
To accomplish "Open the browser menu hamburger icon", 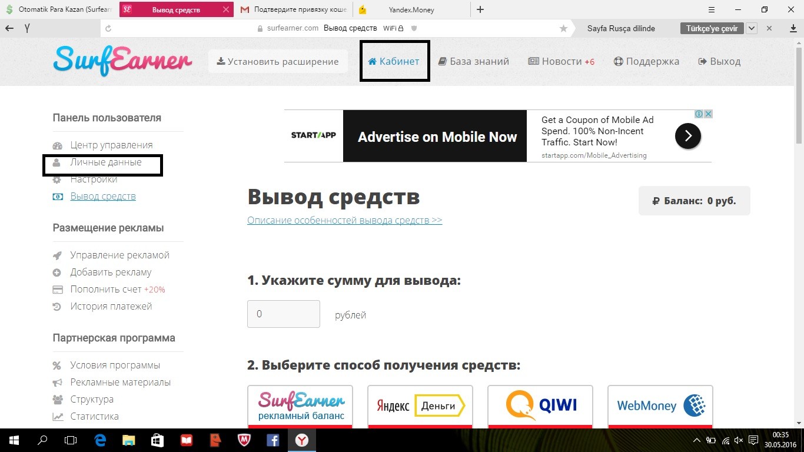I will [x=712, y=9].
